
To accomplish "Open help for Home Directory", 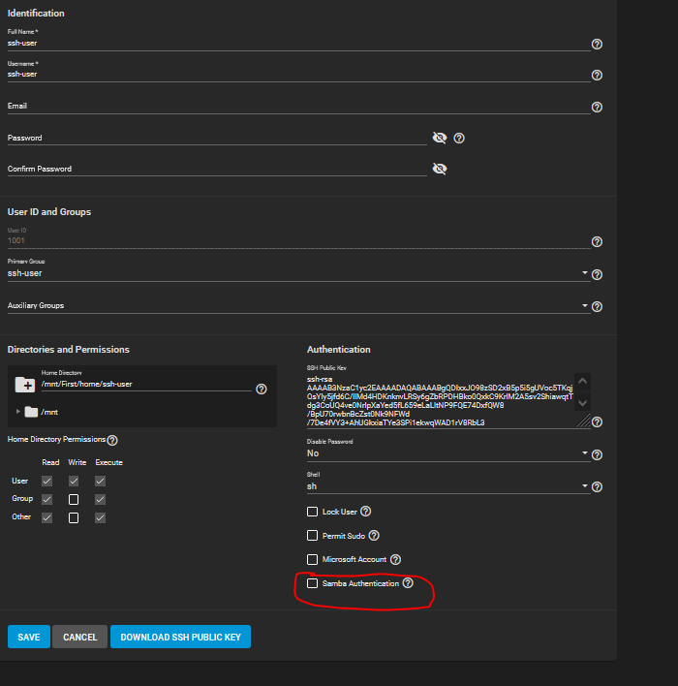I will coord(262,389).
